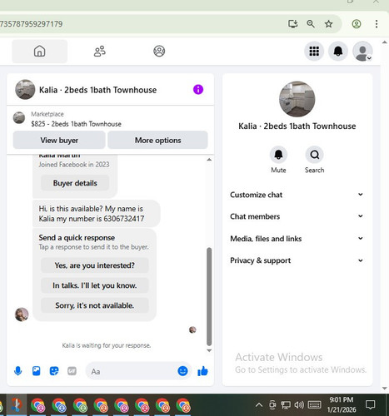Click the Marketplace listing thumbnail
Viewport: 389px width, 416px height.
[x=19, y=117]
